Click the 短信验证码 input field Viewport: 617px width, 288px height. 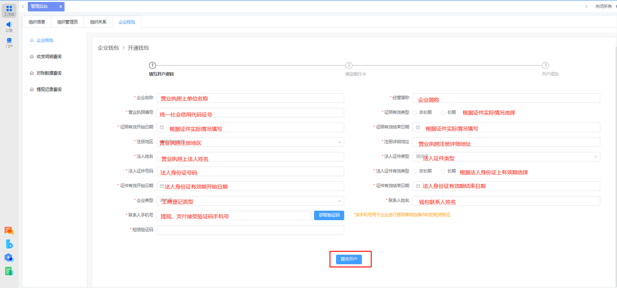250,230
